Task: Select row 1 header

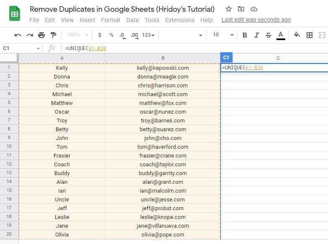Action: (x=9, y=67)
